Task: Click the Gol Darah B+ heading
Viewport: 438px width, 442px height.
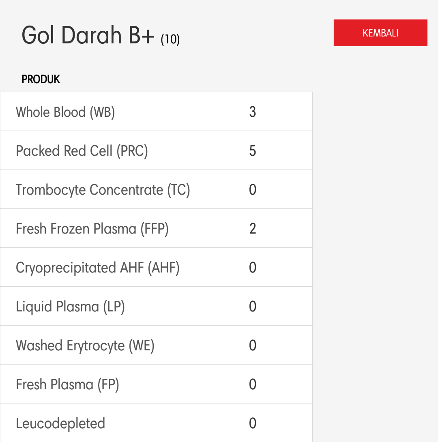Action: pos(88,35)
